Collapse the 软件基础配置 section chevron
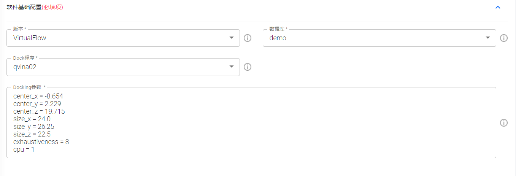Image resolution: width=516 pixels, height=176 pixels. pos(498,7)
